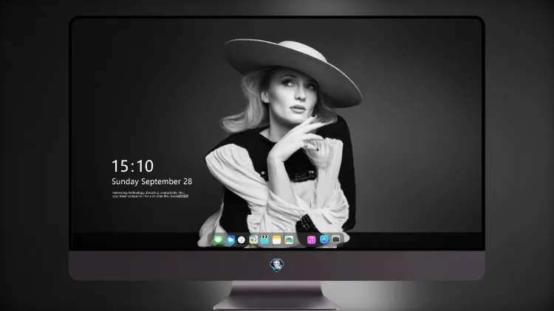Open the green Messages app in dock
The image size is (554, 311).
[x=218, y=240]
